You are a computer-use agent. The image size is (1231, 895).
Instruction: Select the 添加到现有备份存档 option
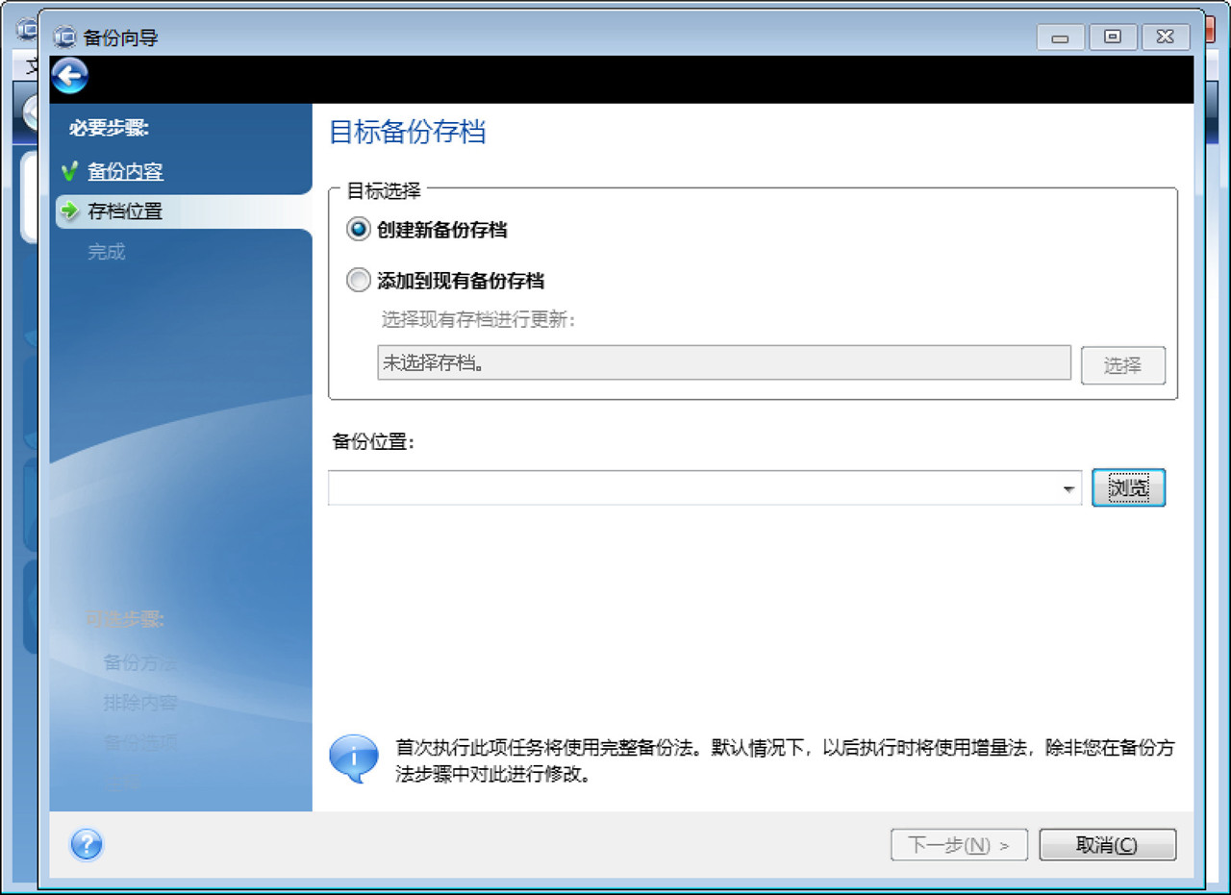(358, 280)
